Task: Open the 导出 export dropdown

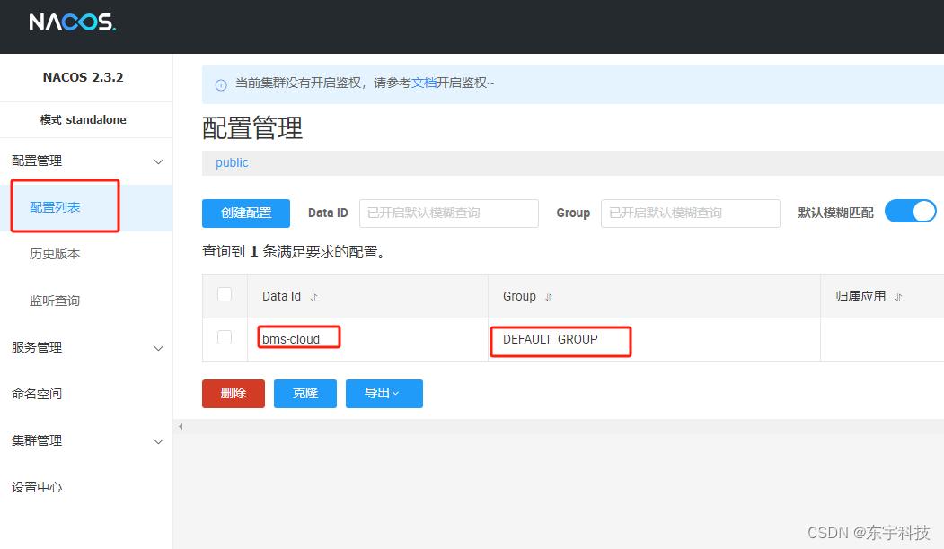Action: tap(384, 393)
